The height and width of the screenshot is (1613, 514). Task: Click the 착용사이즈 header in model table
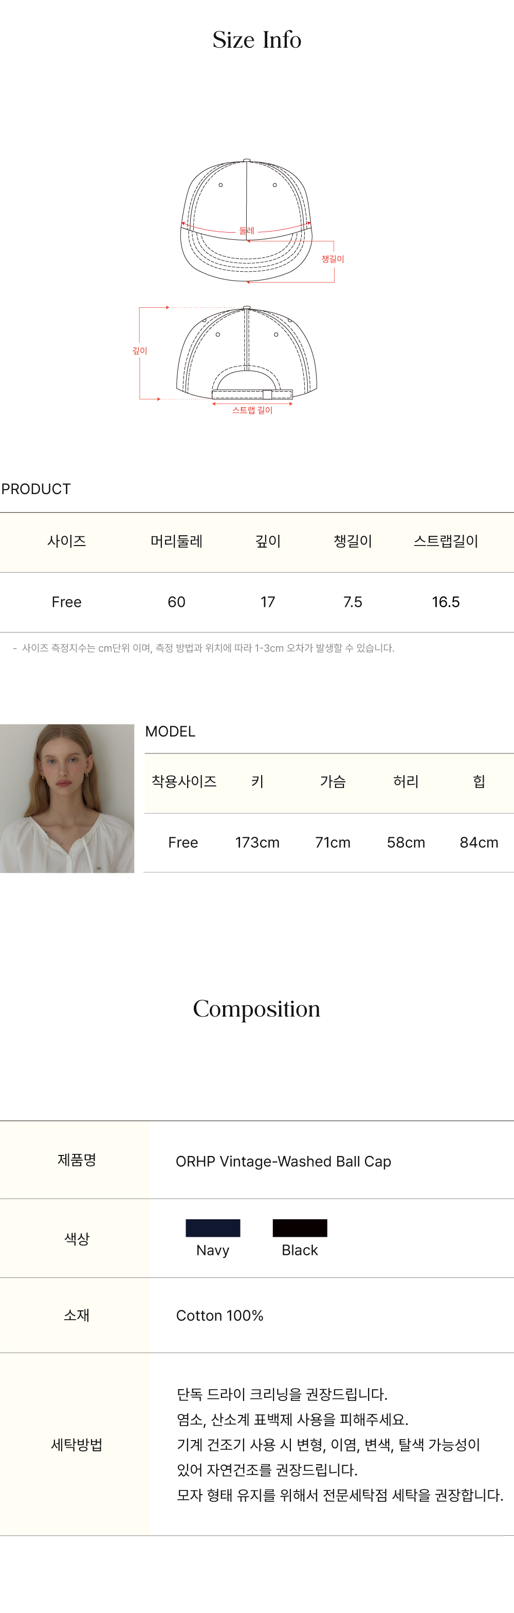(184, 781)
